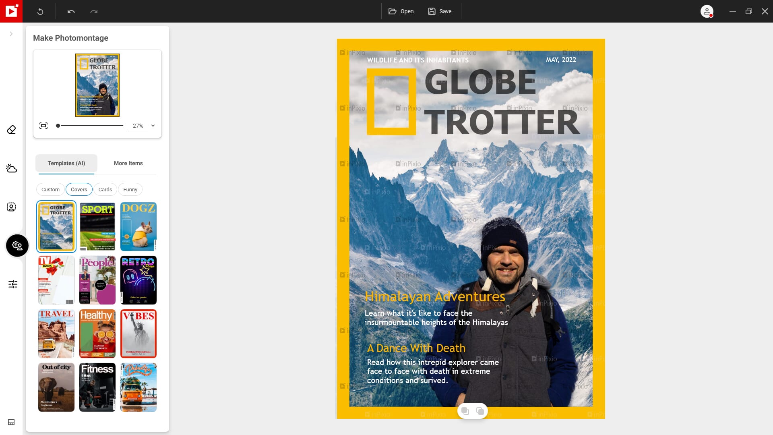Redo the last action
Image resolution: width=773 pixels, height=435 pixels.
(94, 11)
